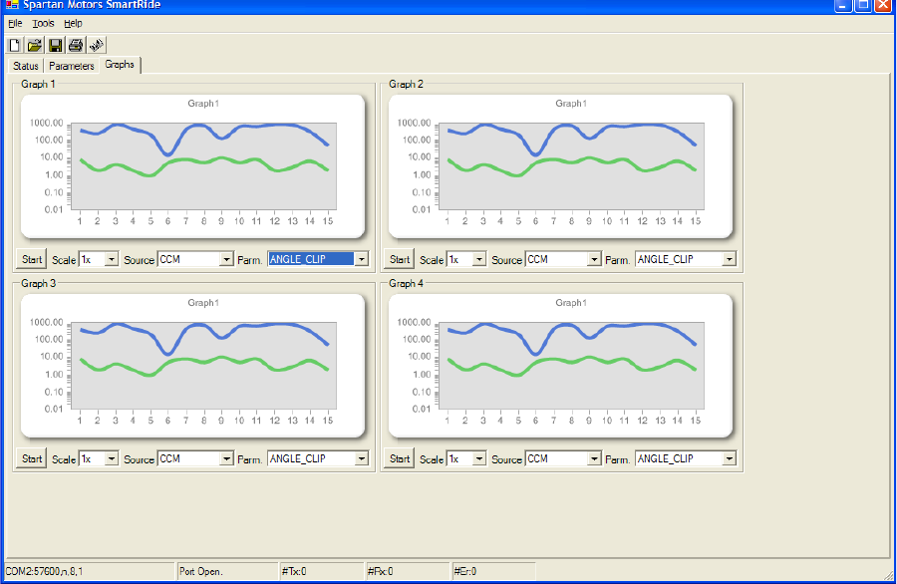Expand Graph 2 Parm dropdown

pyautogui.click(x=729, y=260)
